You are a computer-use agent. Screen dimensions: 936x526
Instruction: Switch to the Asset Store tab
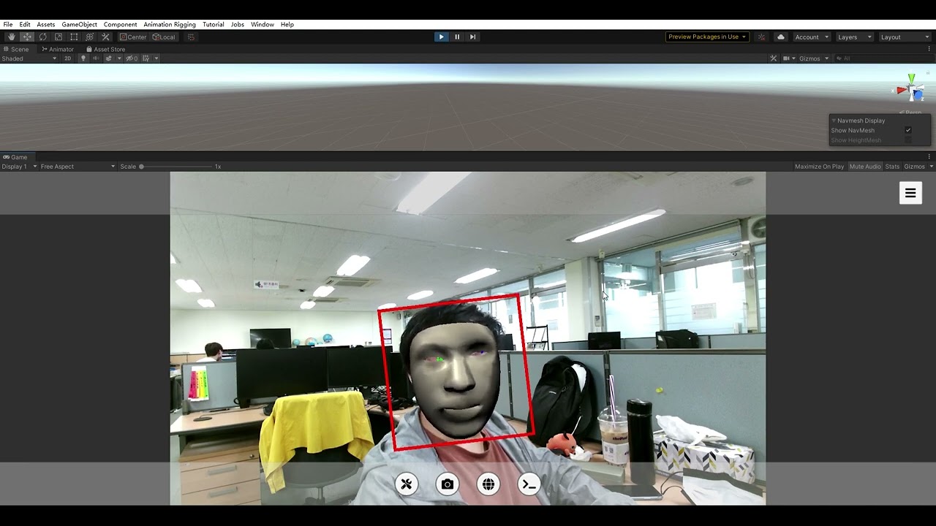tap(105, 49)
